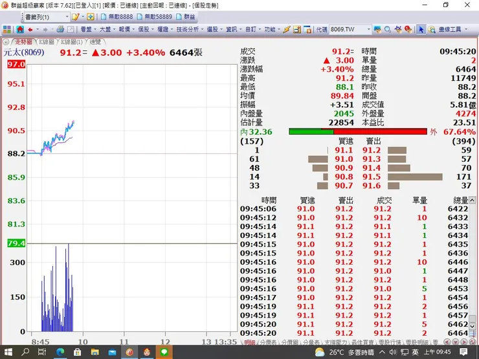479x359 pixels.
Task: Open the 畫線工具 dropdown
Action: (x=452, y=29)
